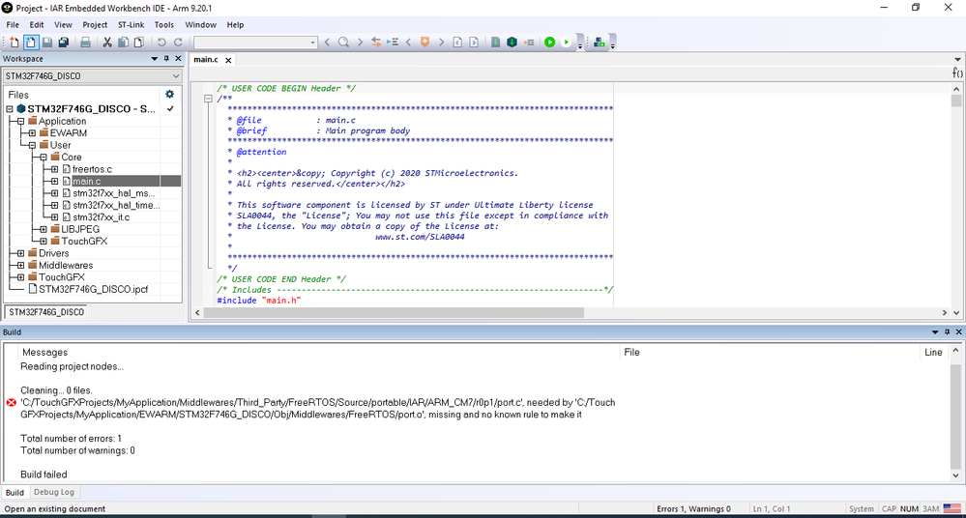Collapse the Core folder node
Screen dimensions: 966x518
[x=44, y=158]
